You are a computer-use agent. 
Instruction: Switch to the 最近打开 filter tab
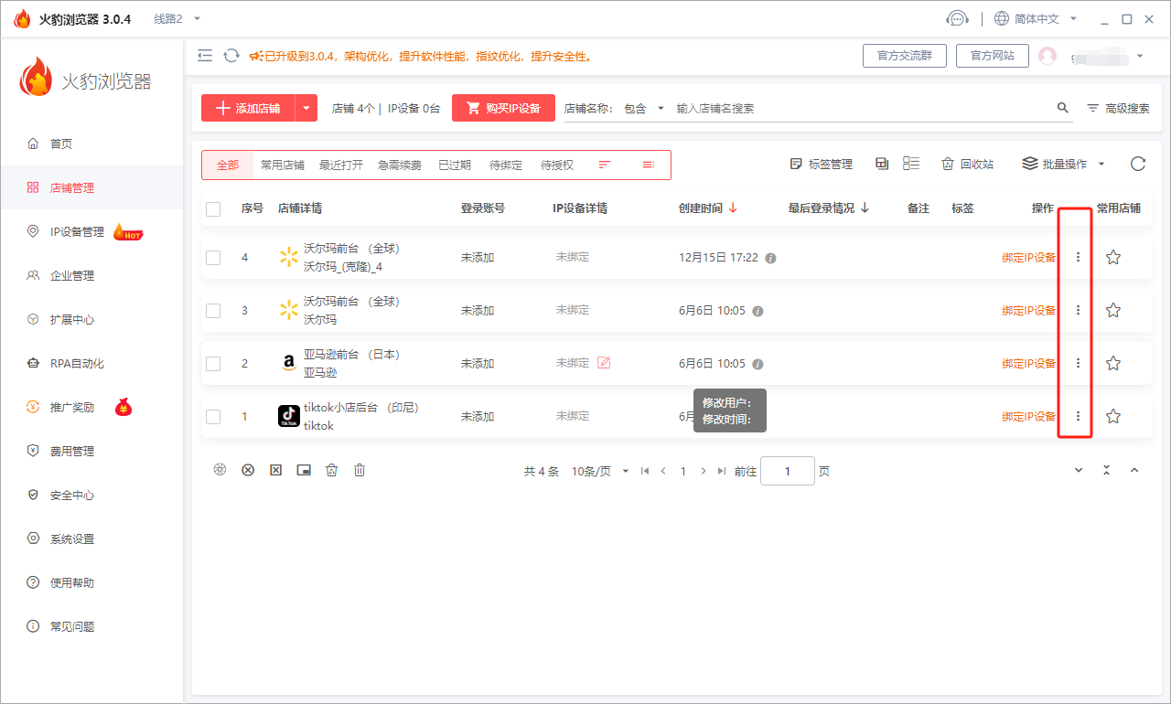point(341,165)
